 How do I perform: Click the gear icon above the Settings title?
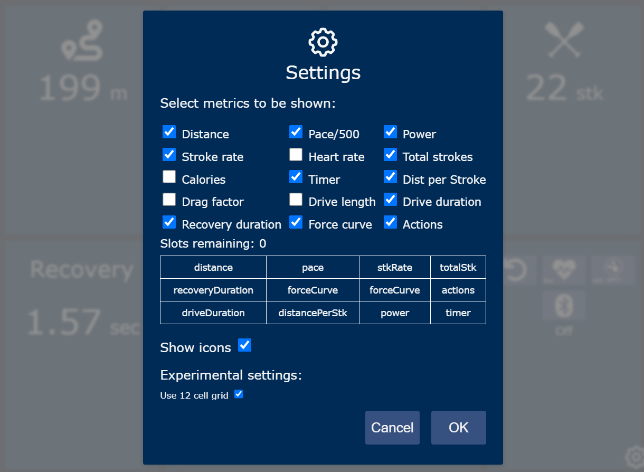[323, 41]
